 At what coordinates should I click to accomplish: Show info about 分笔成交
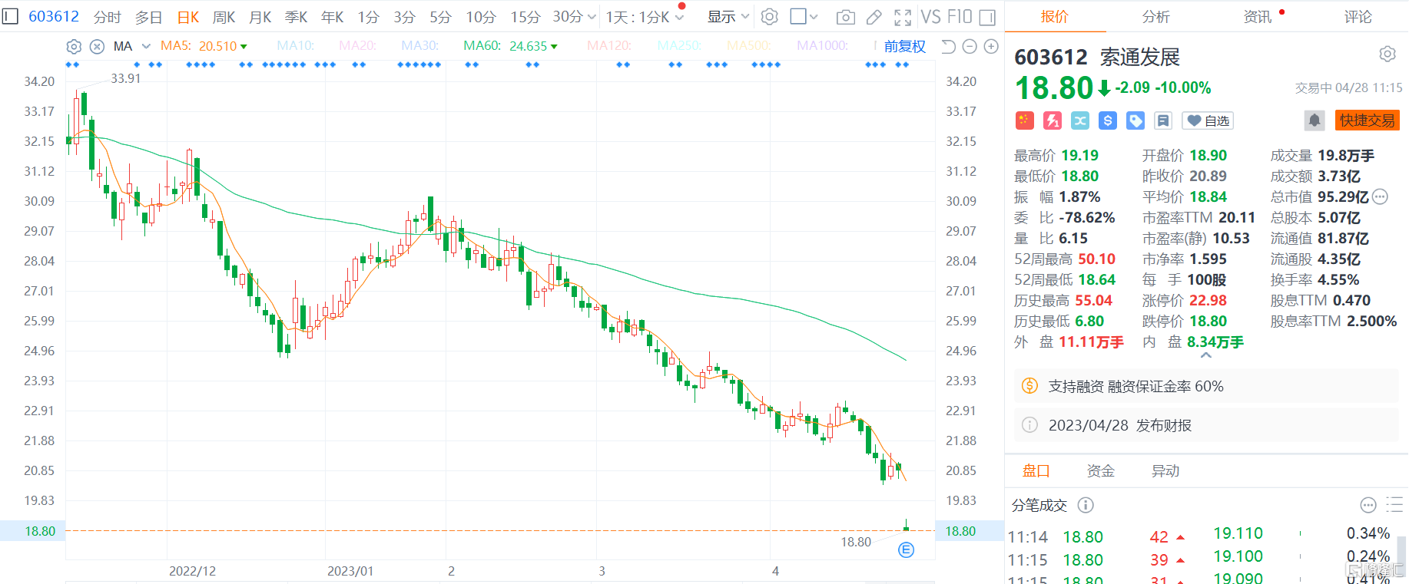1086,505
